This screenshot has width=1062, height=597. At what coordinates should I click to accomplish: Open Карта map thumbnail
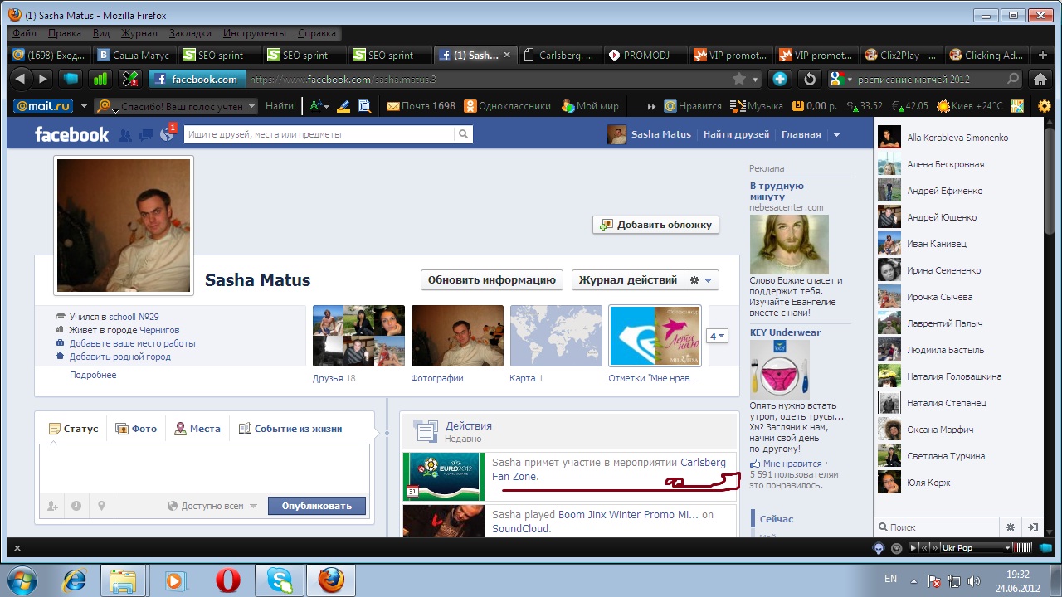[556, 336]
